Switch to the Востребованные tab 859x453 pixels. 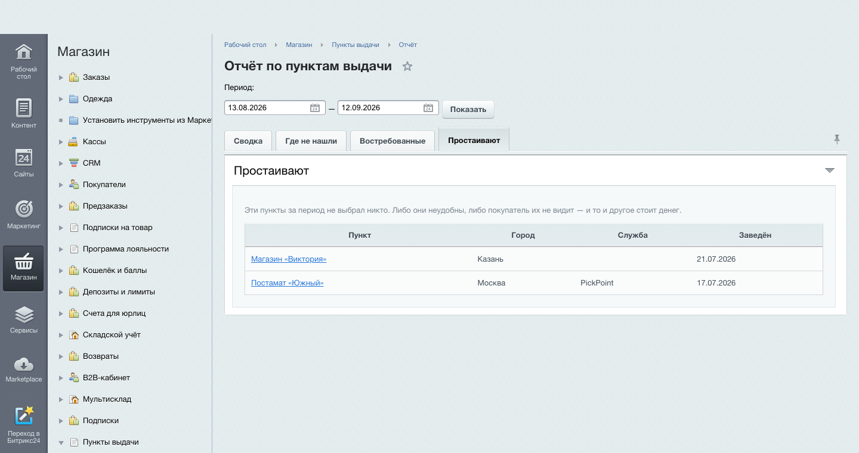[x=393, y=141]
